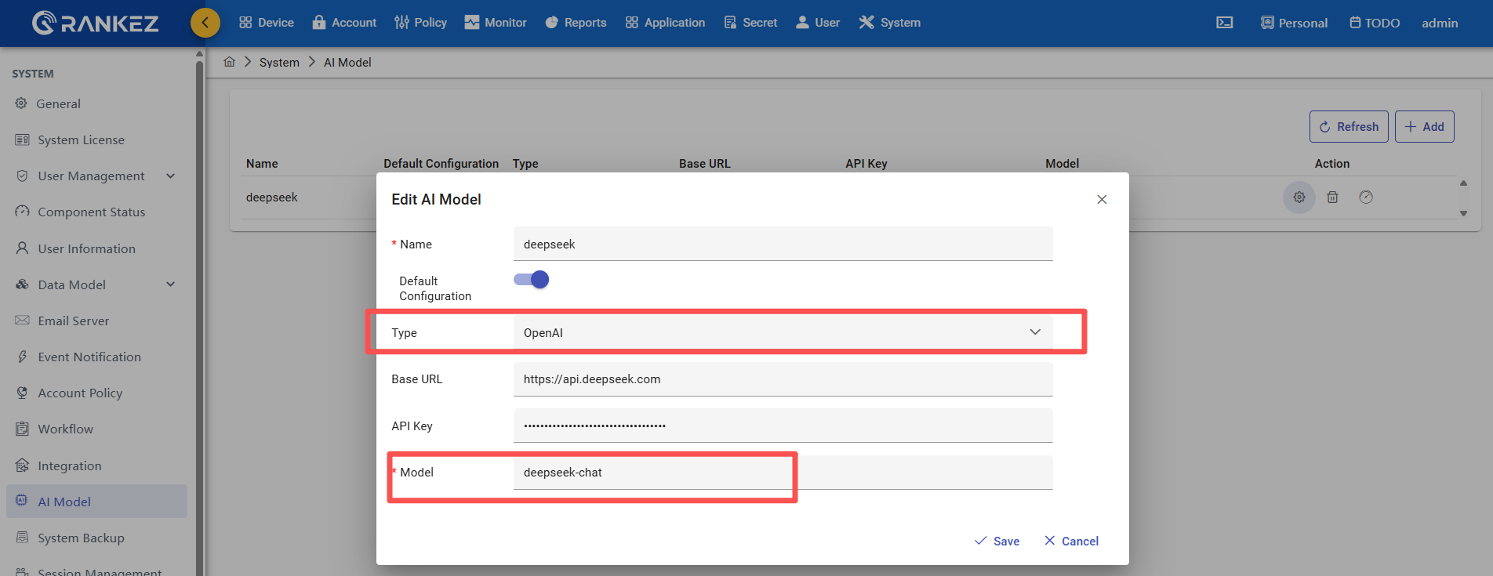Click the table scroll up arrow

click(1463, 183)
